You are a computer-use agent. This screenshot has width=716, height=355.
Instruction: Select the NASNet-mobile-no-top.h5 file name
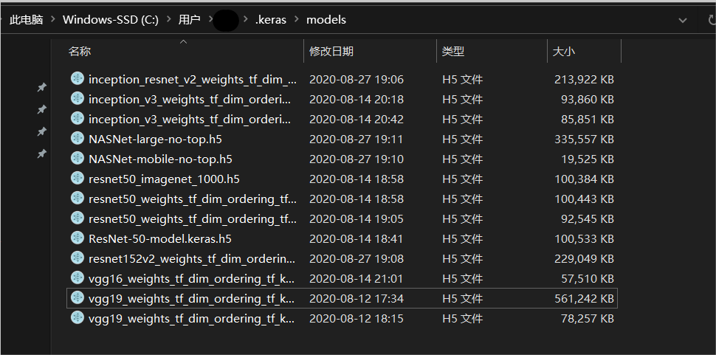(160, 159)
